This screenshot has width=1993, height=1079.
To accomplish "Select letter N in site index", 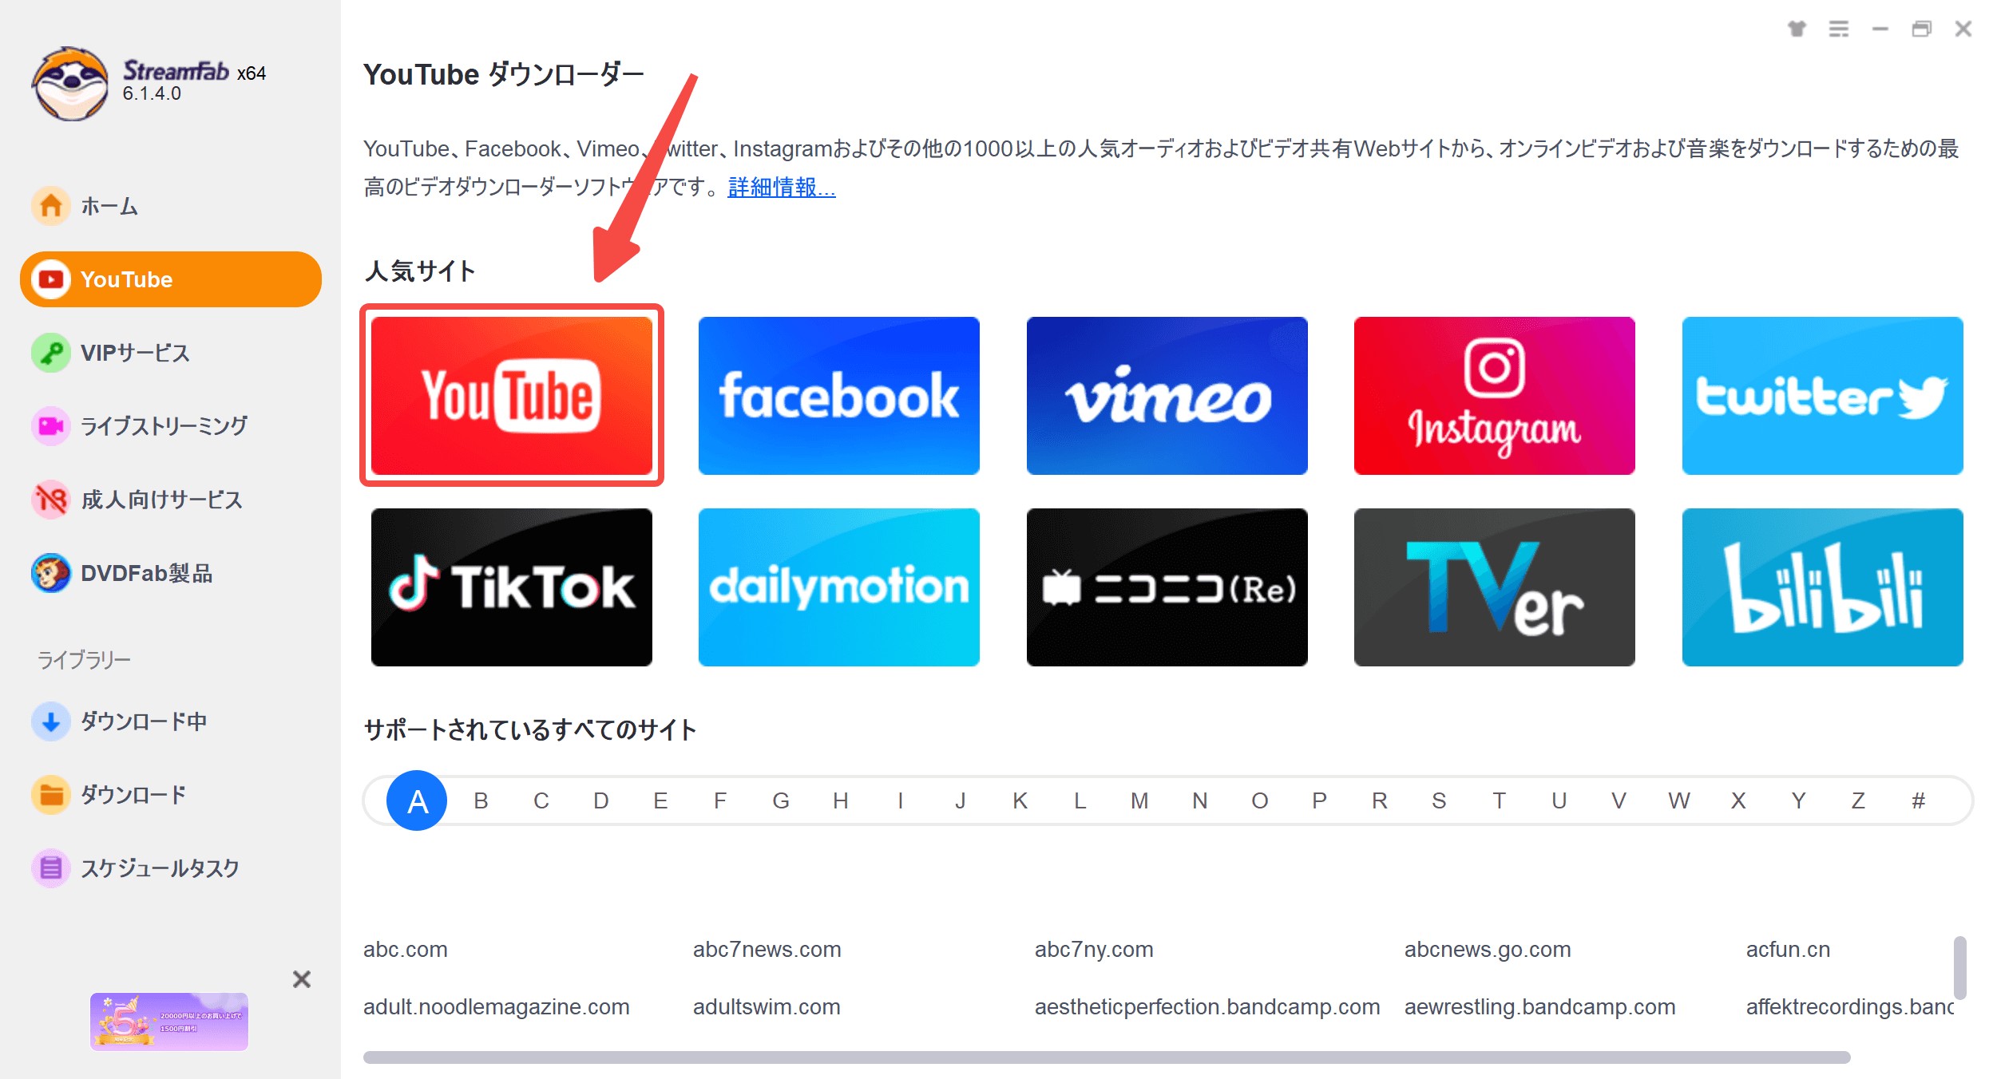I will point(1199,800).
